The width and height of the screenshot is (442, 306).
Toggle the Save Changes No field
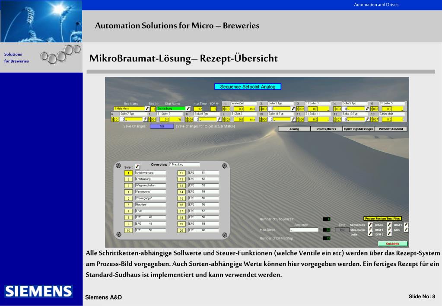162,126
